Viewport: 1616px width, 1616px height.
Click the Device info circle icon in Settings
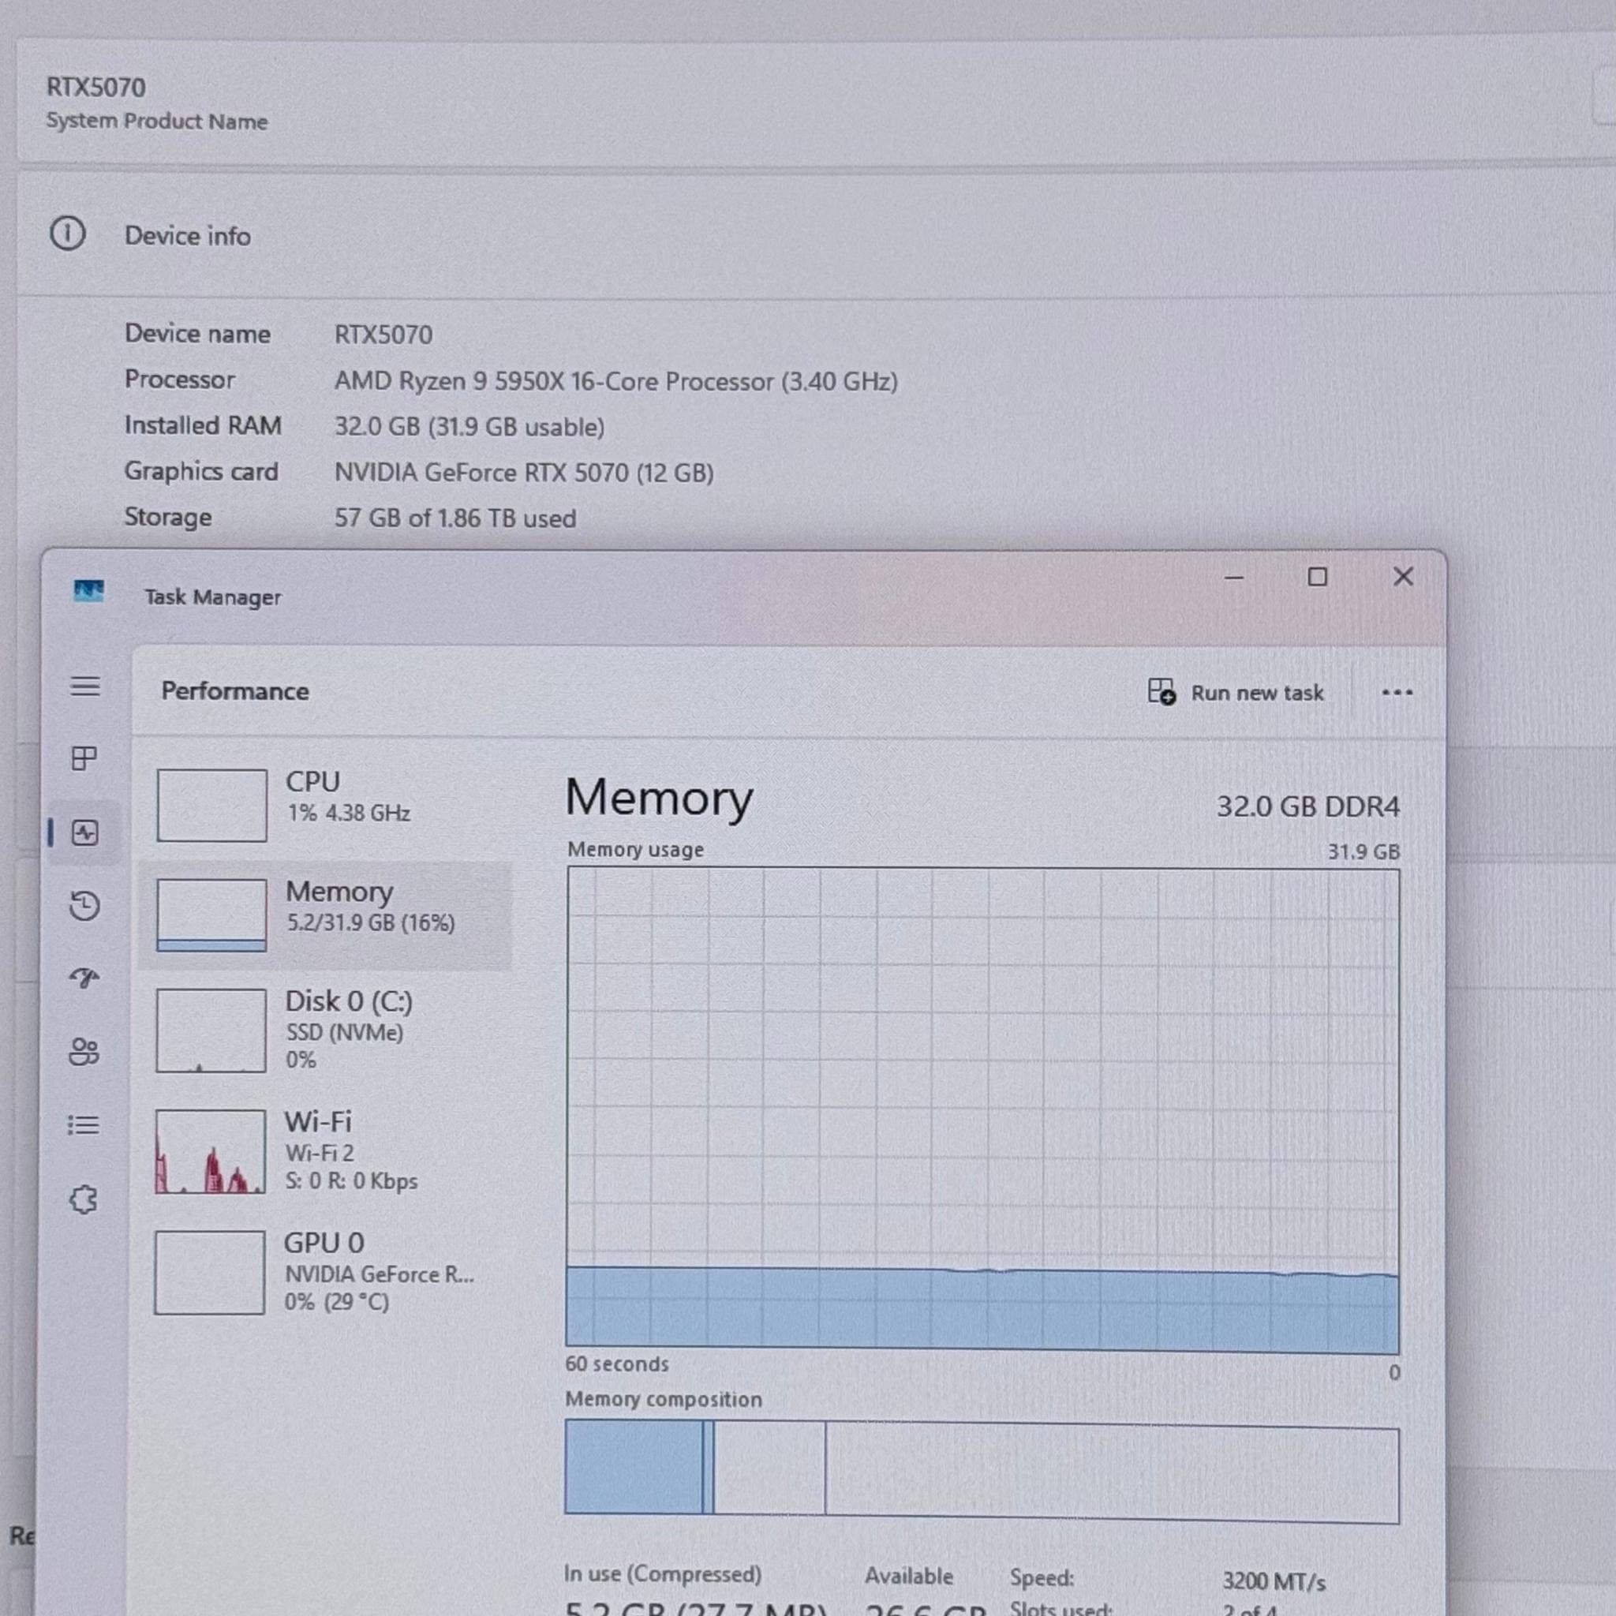(x=68, y=234)
